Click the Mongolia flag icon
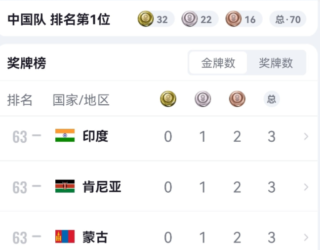Viewport: 320px width, 250px height. pos(65,237)
